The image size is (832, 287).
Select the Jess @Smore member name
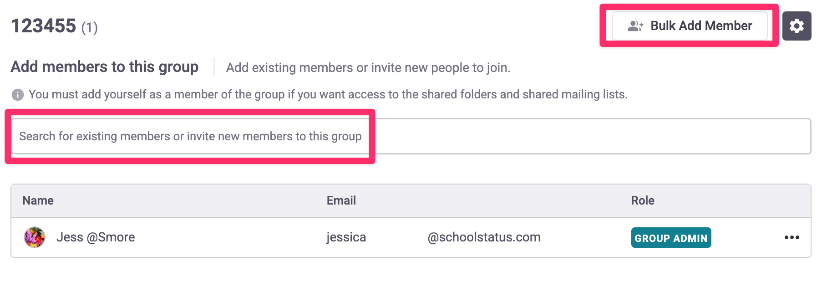click(x=96, y=237)
